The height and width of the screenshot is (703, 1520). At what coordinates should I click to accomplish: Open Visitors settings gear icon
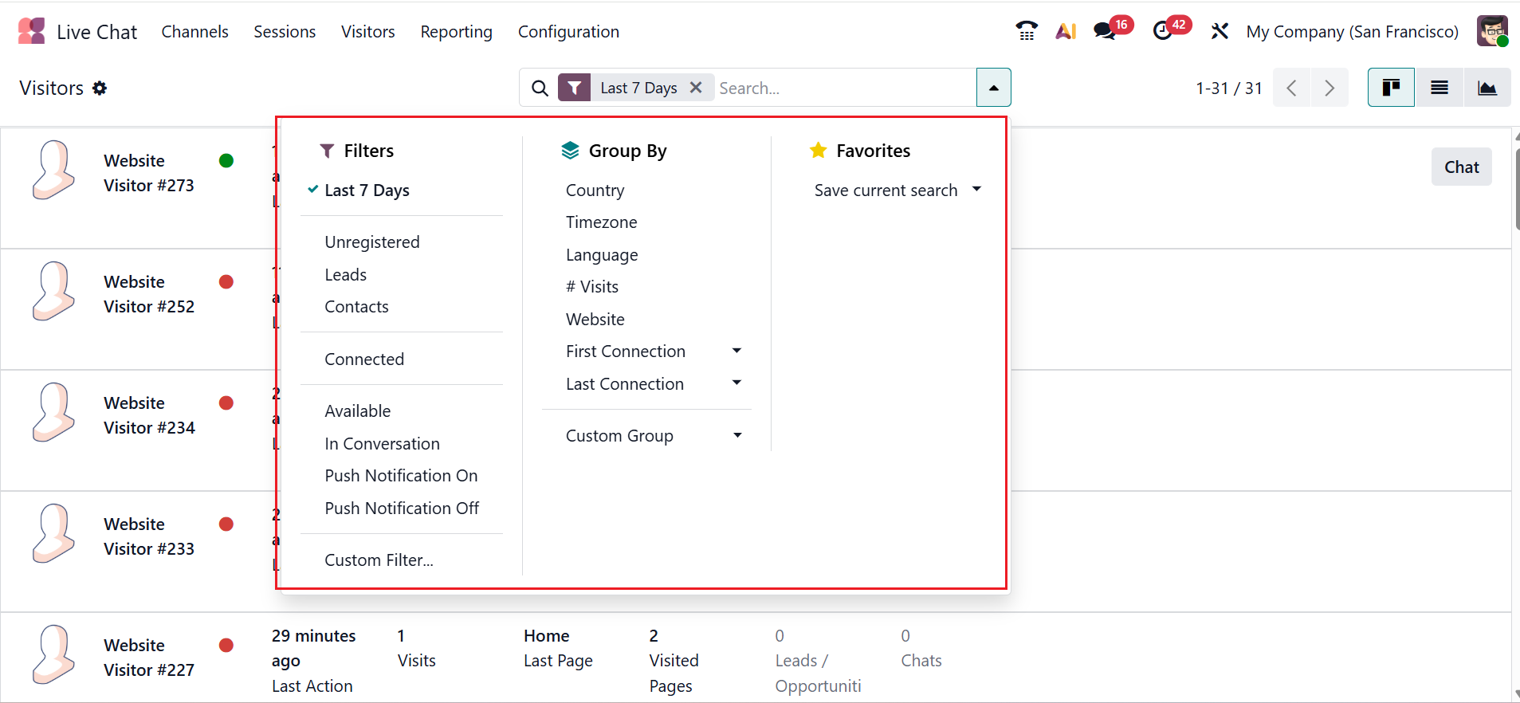(100, 88)
